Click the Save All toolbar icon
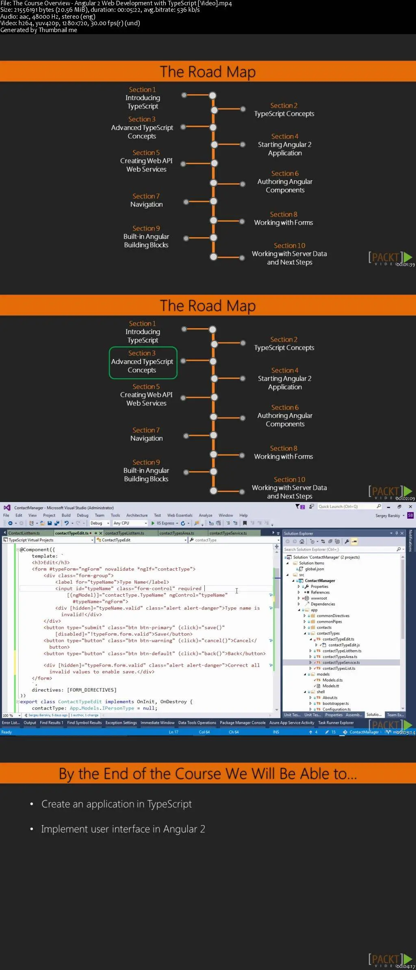Image resolution: width=416 pixels, height=970 pixels. pos(56,523)
